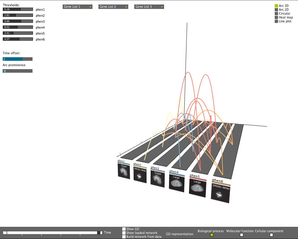
Task: Select the phen6 Mitotic delay cell image
Action: point(220,193)
